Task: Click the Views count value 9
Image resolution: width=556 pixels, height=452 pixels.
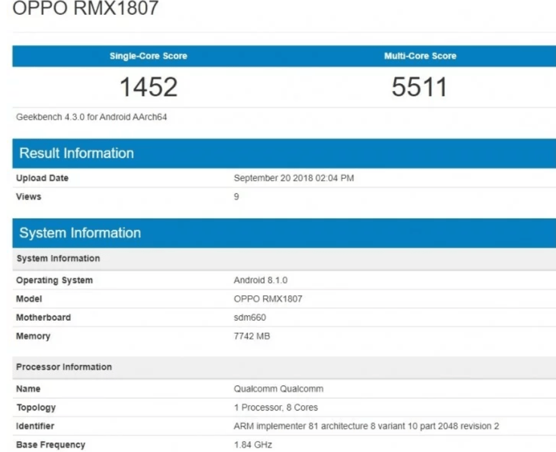Action: coord(237,197)
